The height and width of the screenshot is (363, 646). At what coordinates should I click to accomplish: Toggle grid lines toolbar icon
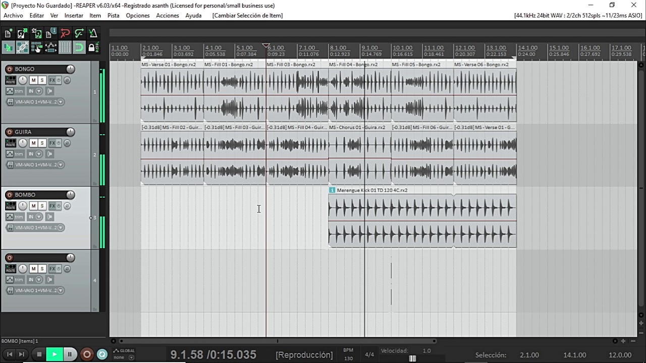tap(65, 48)
